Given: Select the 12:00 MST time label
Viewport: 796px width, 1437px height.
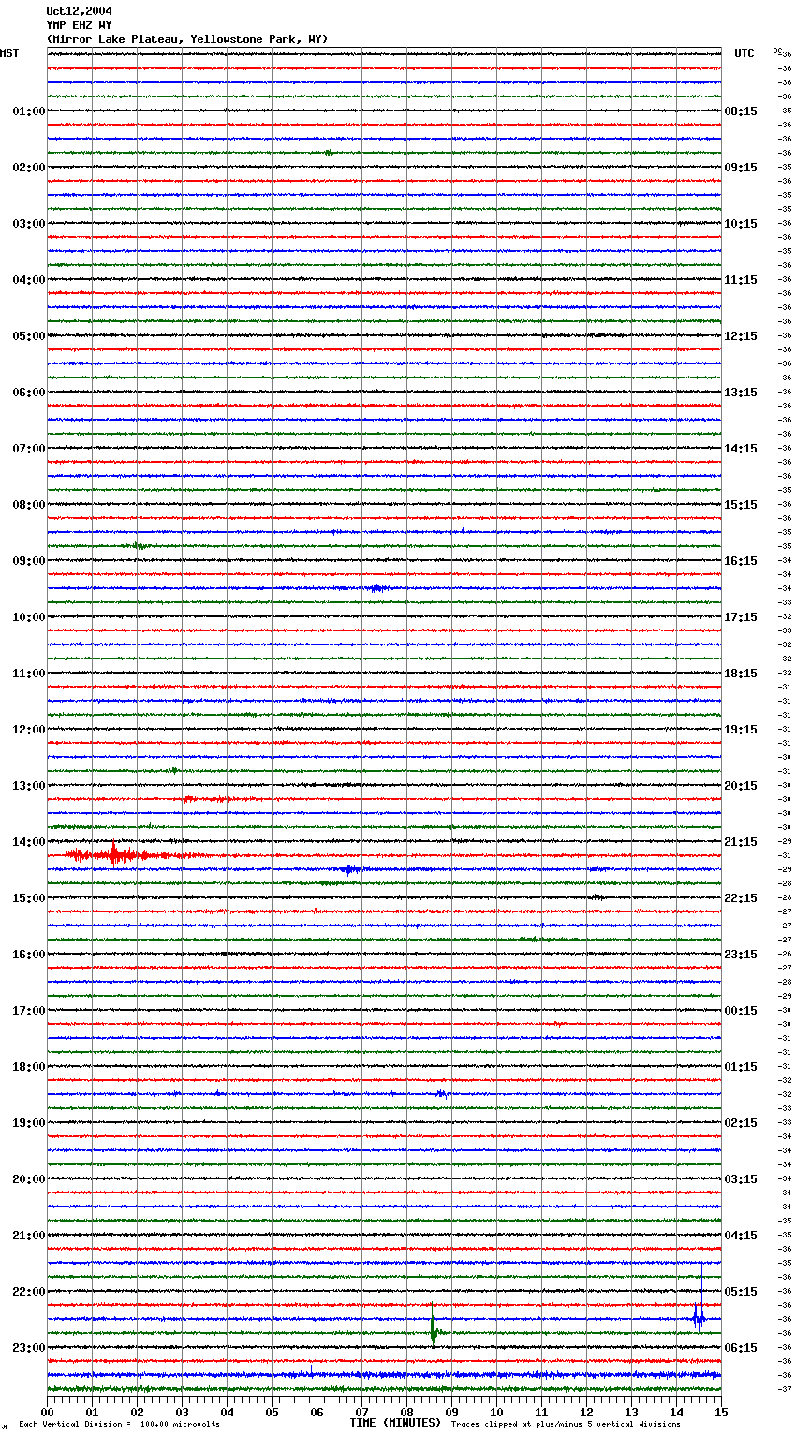Looking at the screenshot, I should [x=28, y=730].
